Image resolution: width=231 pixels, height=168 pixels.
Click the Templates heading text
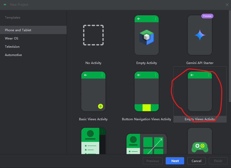point(13,18)
